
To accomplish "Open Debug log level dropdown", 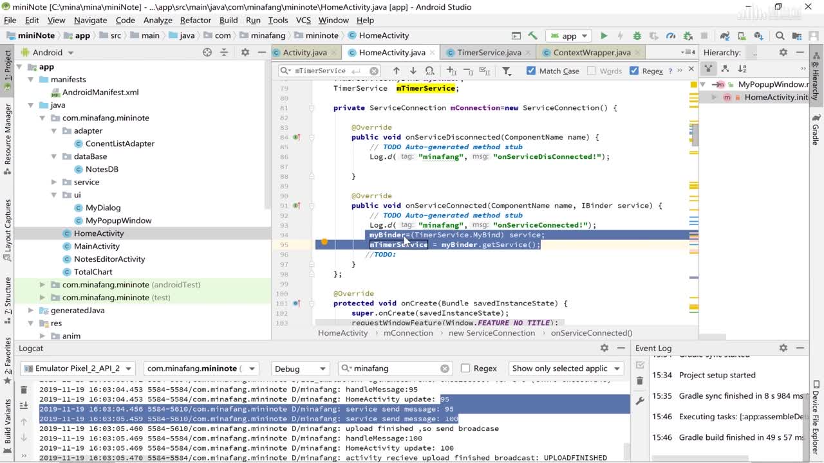I will click(300, 368).
